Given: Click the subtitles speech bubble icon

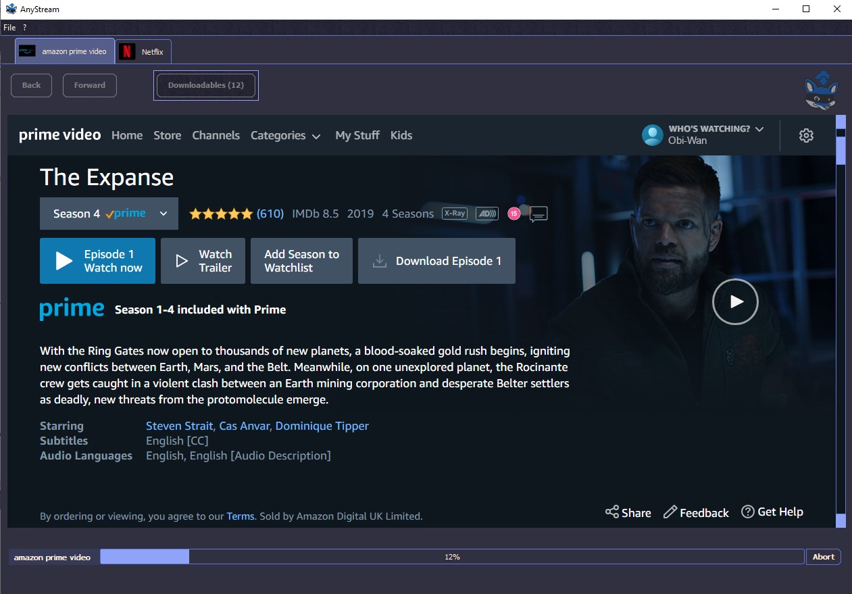Looking at the screenshot, I should [x=538, y=214].
